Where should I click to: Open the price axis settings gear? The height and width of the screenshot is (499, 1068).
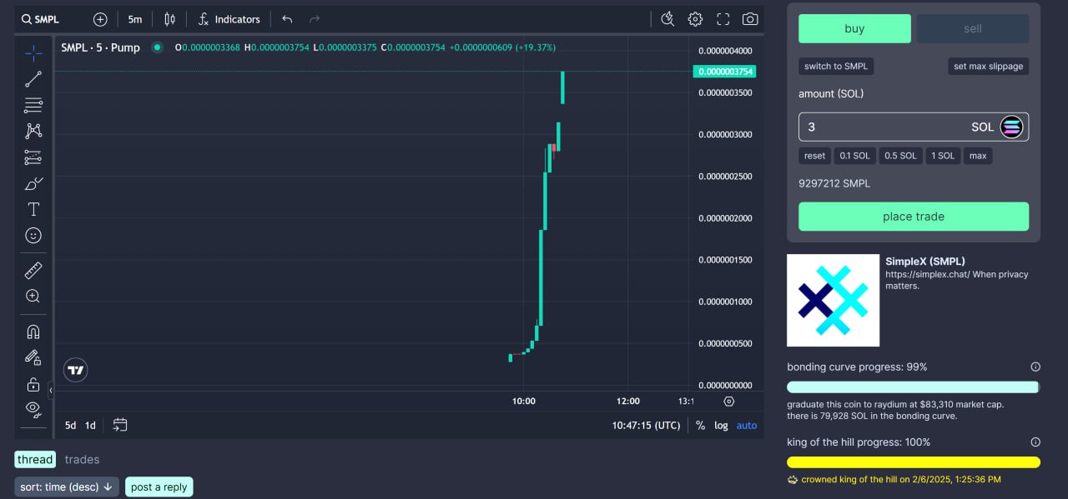[729, 401]
